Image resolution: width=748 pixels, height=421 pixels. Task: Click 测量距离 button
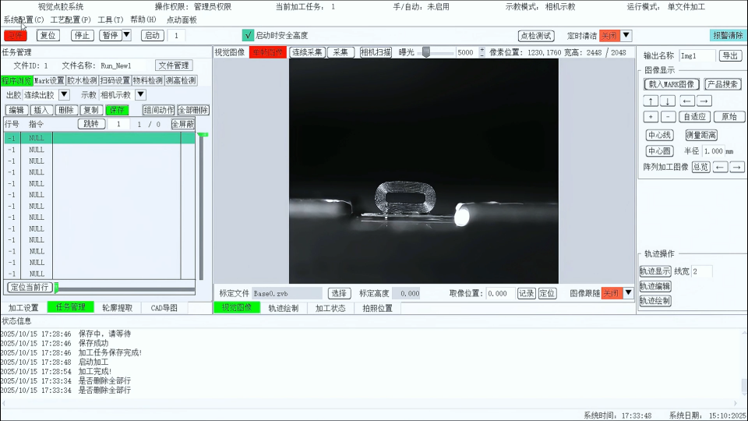click(701, 135)
